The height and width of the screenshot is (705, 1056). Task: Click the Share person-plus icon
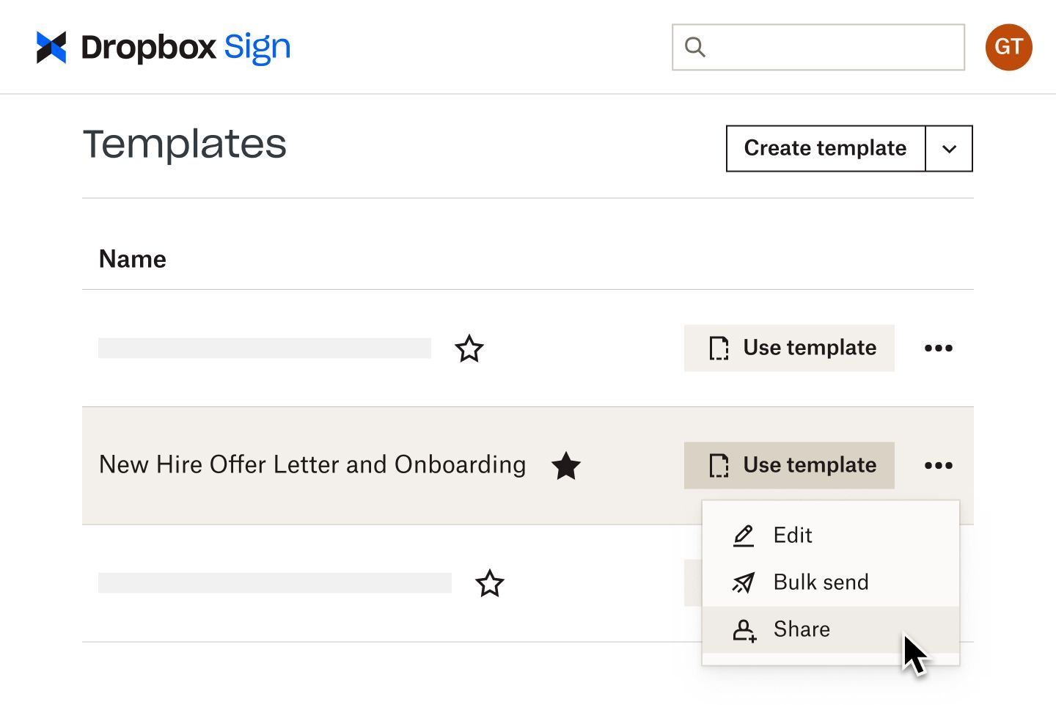[x=745, y=630]
